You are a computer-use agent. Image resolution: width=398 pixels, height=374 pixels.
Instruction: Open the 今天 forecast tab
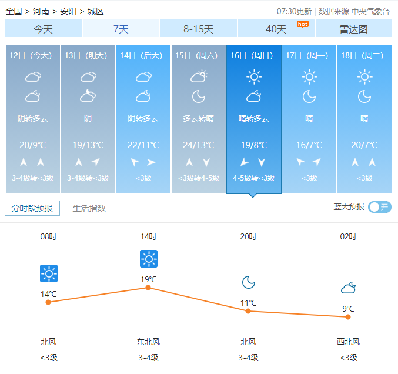(x=44, y=28)
